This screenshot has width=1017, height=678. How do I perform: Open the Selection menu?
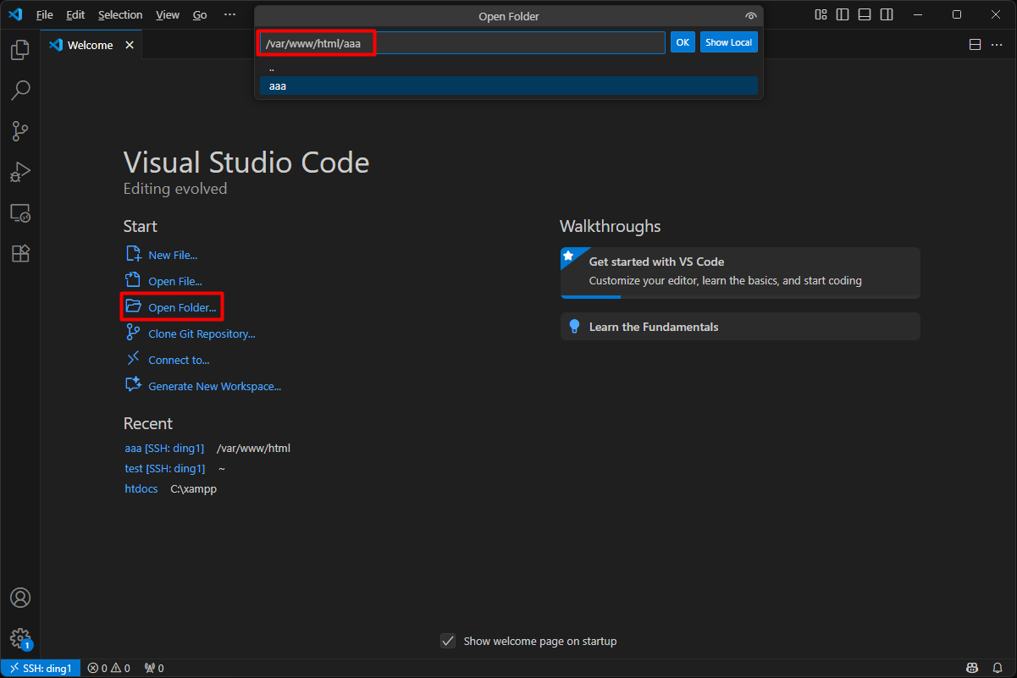tap(120, 14)
